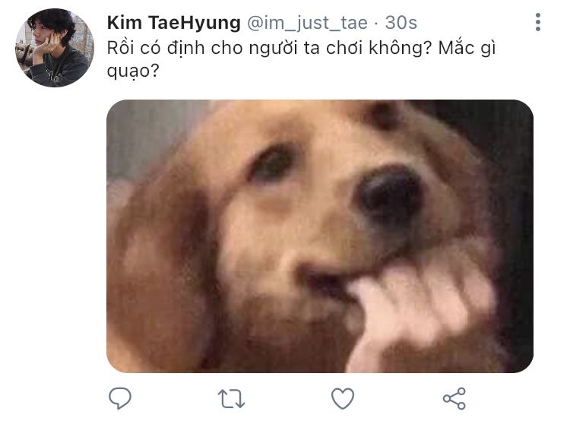Tap the speech bubble comment icon
Viewport: 570px width, 421px height.
pos(120,398)
